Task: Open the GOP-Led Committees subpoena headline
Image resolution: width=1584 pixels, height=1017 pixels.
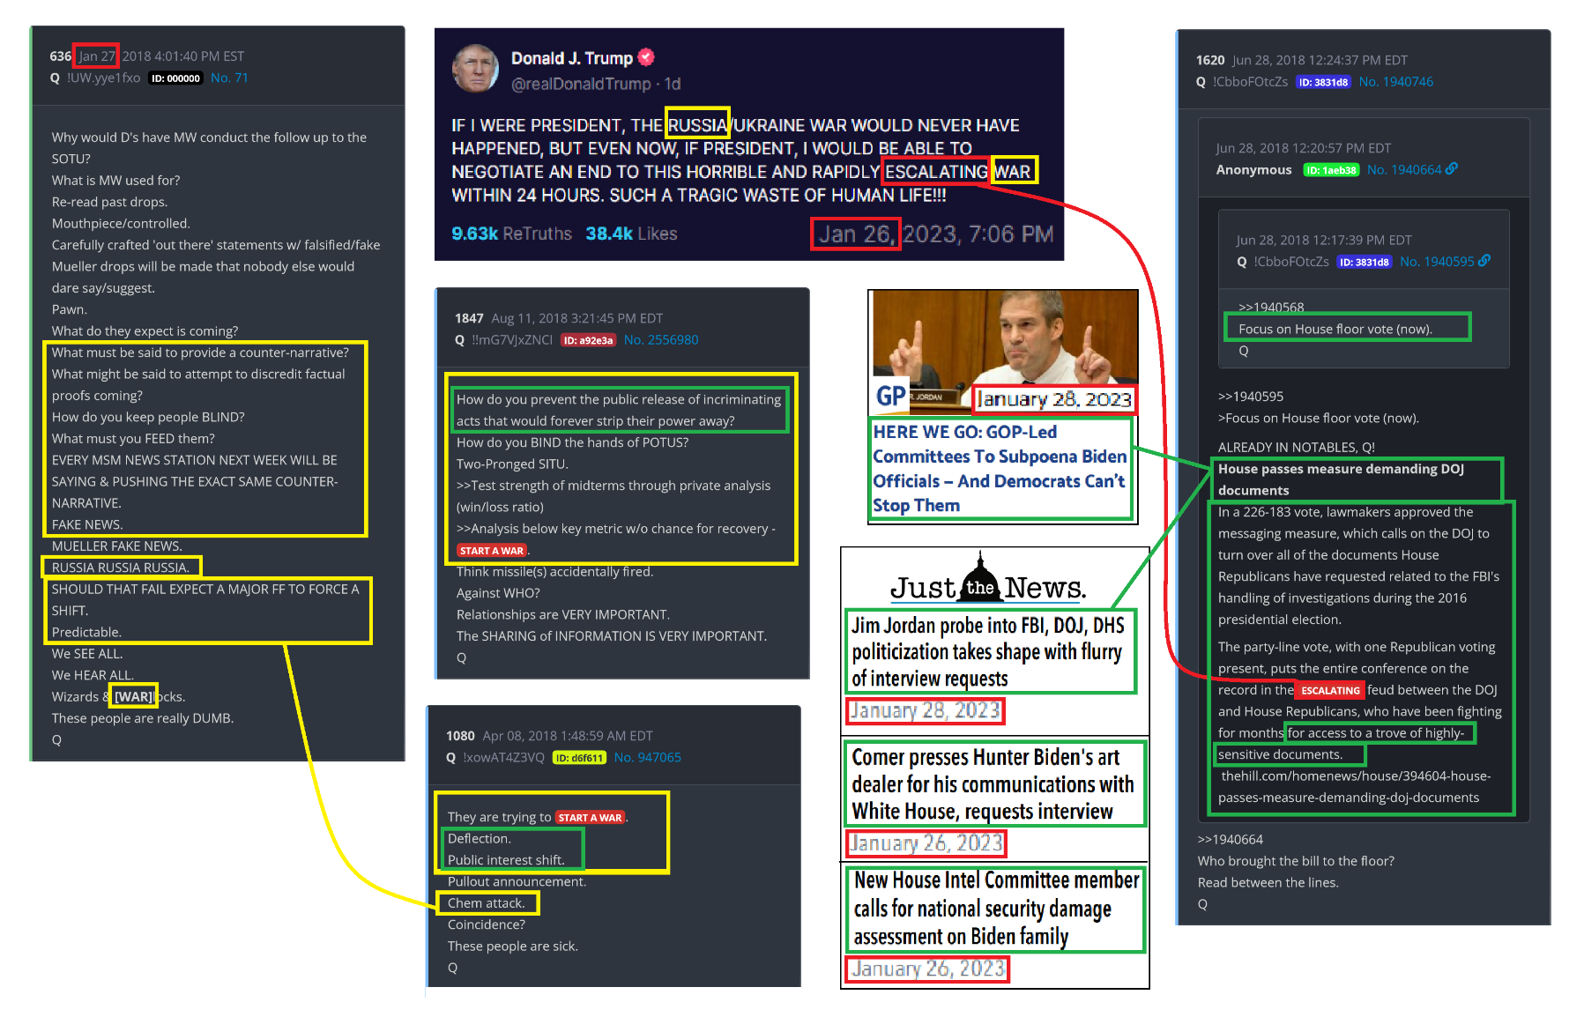Action: click(x=1000, y=469)
